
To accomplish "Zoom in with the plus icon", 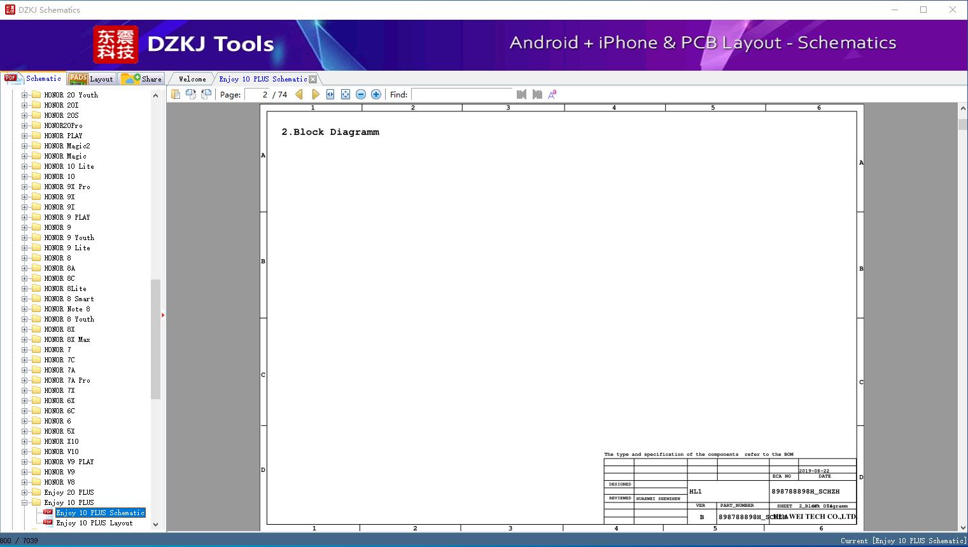I will (376, 94).
